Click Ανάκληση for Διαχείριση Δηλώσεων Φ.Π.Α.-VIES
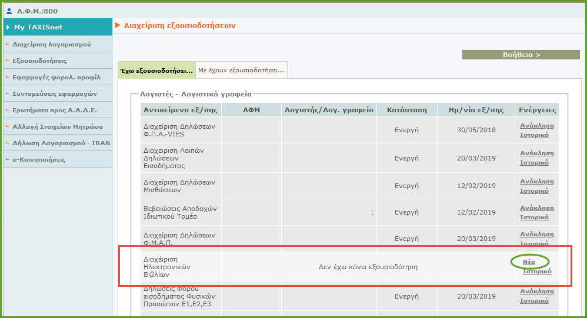The image size is (587, 318). pyautogui.click(x=536, y=125)
